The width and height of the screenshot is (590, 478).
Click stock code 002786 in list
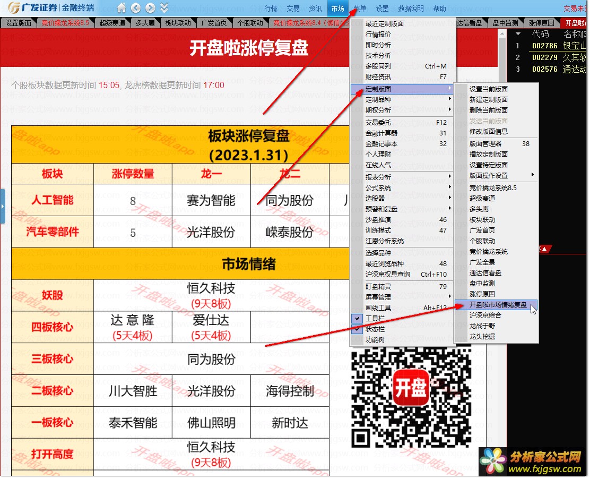(545, 46)
